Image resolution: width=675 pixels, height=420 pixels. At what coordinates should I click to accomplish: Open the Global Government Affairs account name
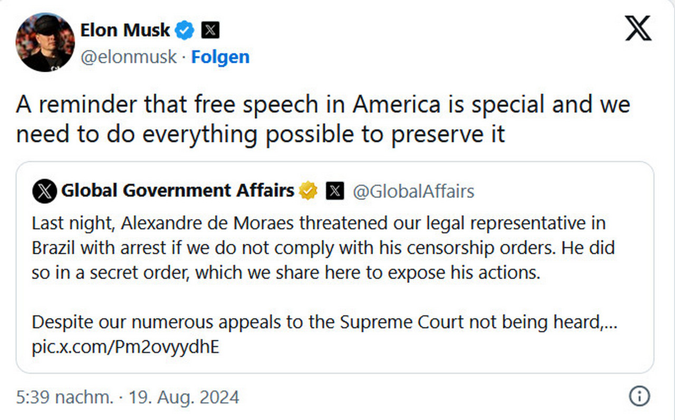tap(178, 190)
